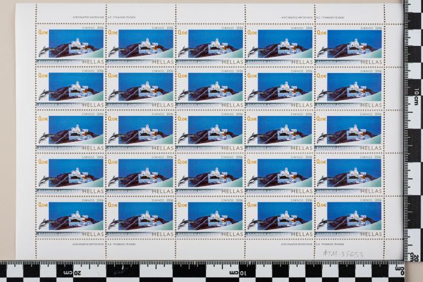Click the "10 cm" label on the horizontal ruler
423x282 pixels.
click(237, 273)
